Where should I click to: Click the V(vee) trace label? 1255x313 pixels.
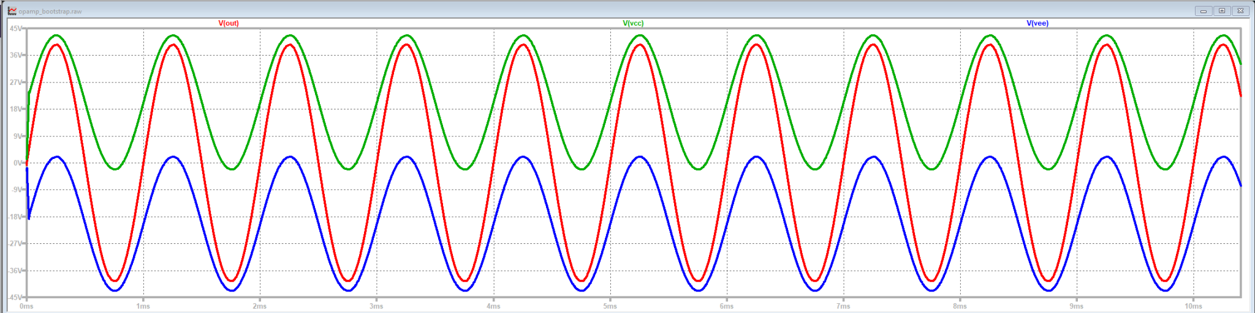(1037, 23)
